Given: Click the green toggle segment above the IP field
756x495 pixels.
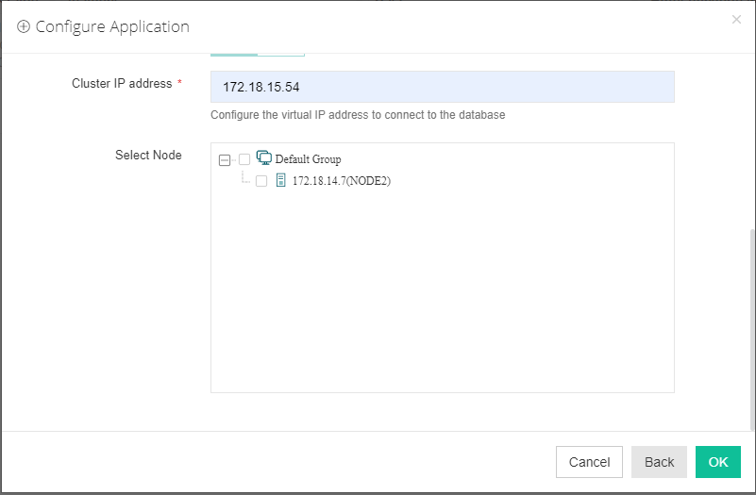Looking at the screenshot, I should (234, 54).
